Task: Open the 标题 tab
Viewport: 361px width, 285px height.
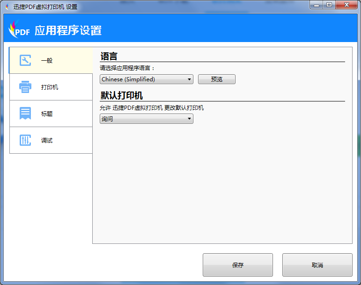Action: pos(51,114)
